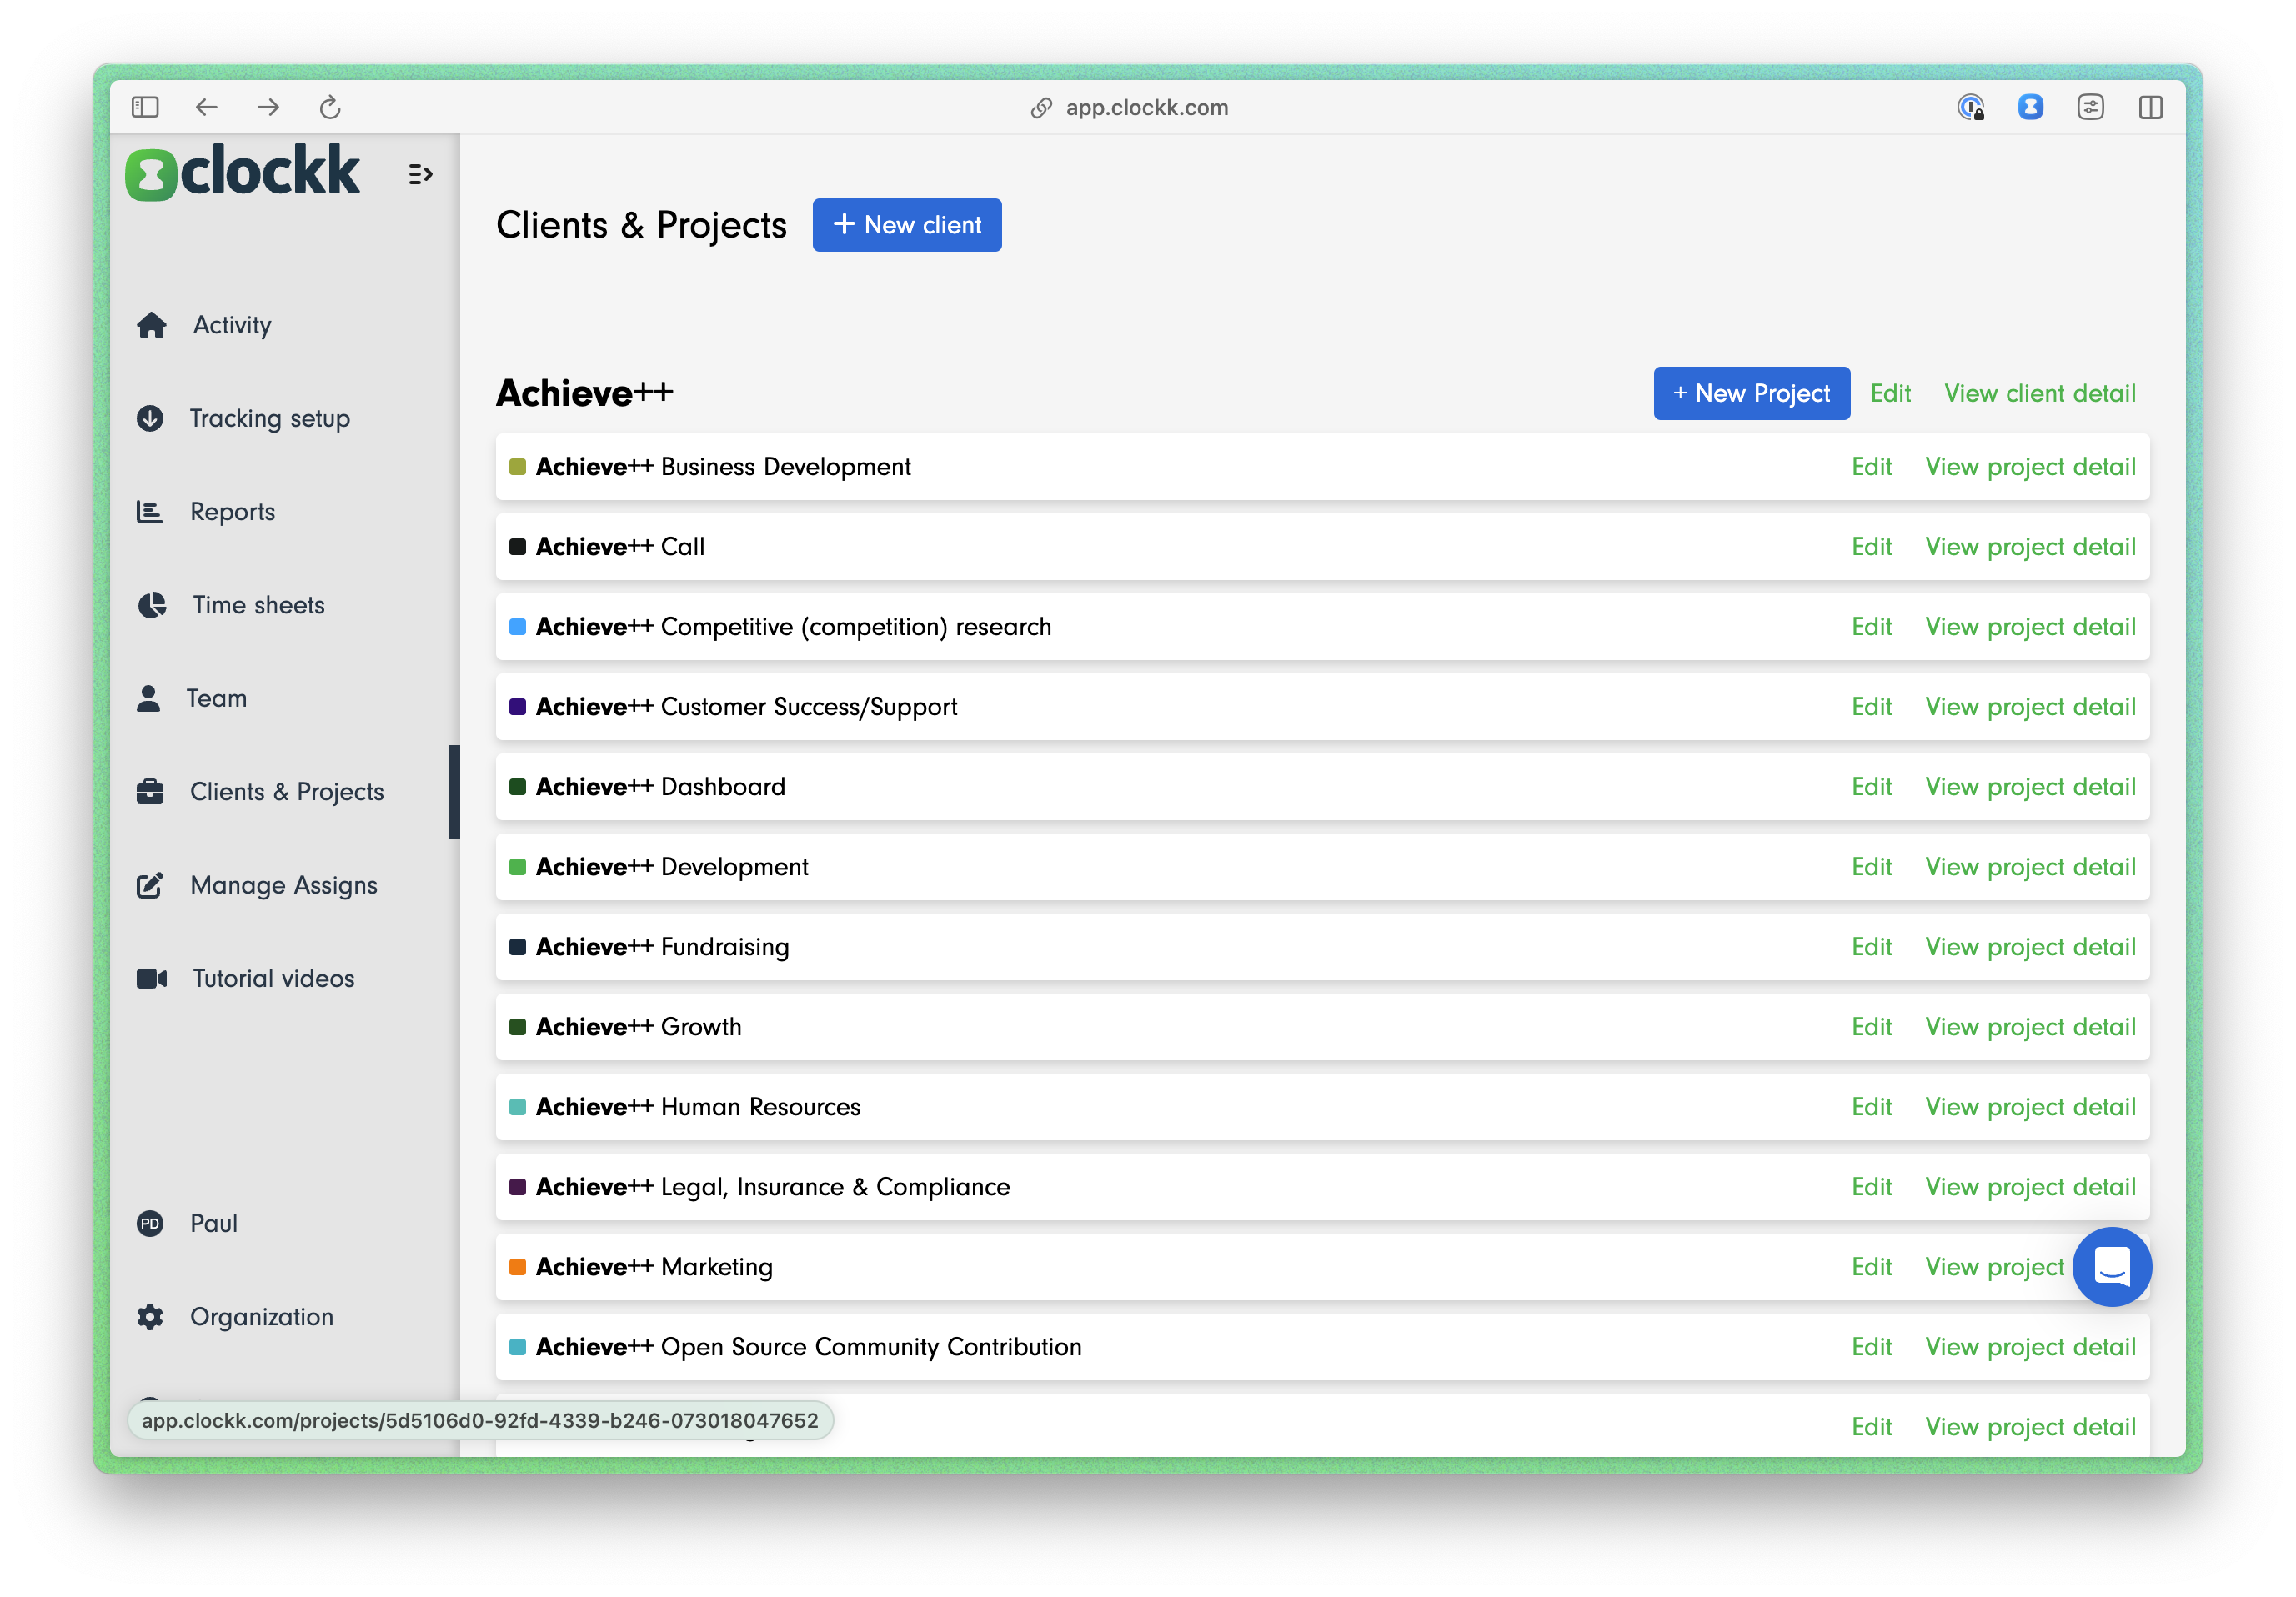
Task: Open Organization settings in the sidebar
Action: click(x=262, y=1317)
